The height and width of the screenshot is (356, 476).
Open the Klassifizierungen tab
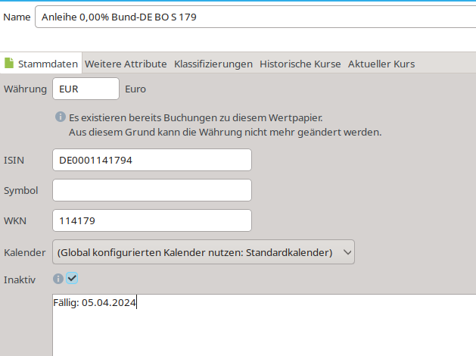tap(213, 64)
